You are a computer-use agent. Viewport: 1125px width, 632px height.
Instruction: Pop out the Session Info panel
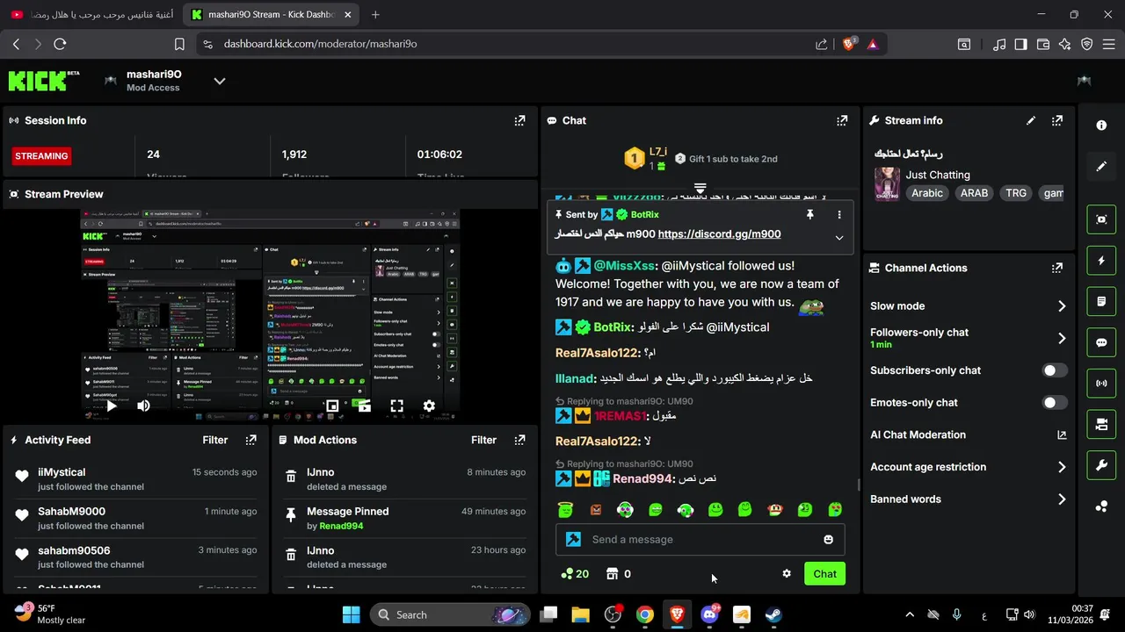(519, 120)
